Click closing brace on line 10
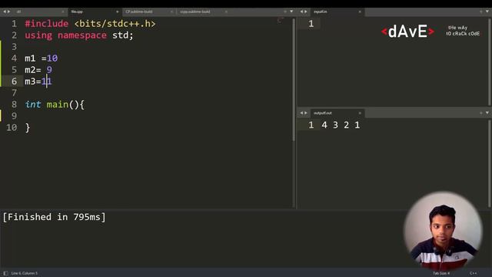Viewport: 492px width, 277px height. (x=28, y=128)
